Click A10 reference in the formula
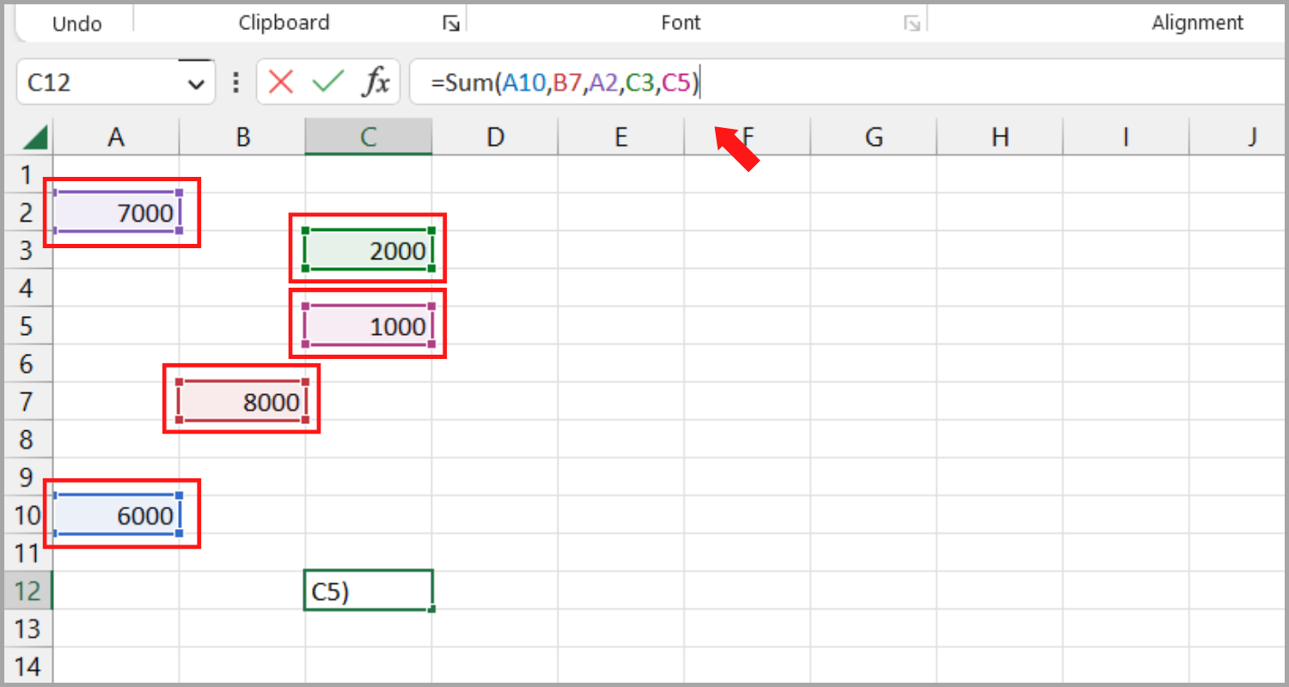Viewport: 1289px width, 687px height. pyautogui.click(x=524, y=83)
